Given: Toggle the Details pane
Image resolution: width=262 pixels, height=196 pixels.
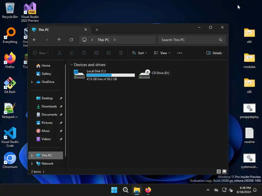Looking at the screenshot, I should tap(214, 53).
